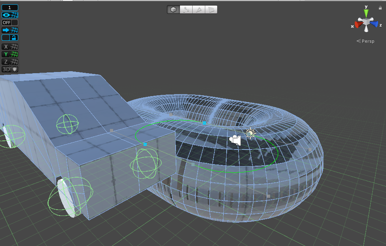Click gray handle dot on car hood
The image size is (386, 246).
pos(112,131)
